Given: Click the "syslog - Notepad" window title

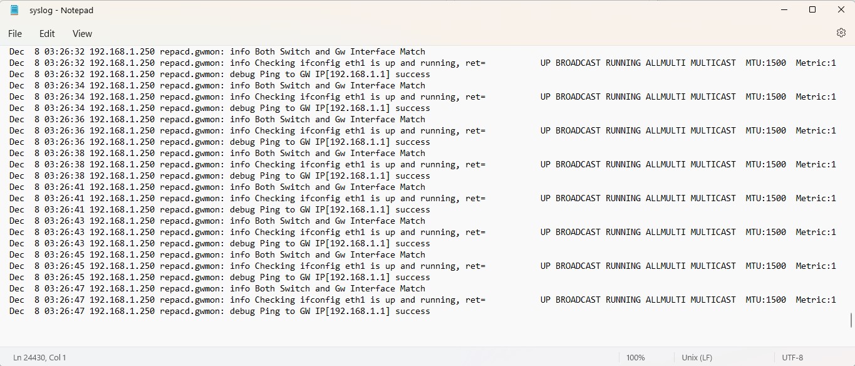Looking at the screenshot, I should [x=61, y=10].
